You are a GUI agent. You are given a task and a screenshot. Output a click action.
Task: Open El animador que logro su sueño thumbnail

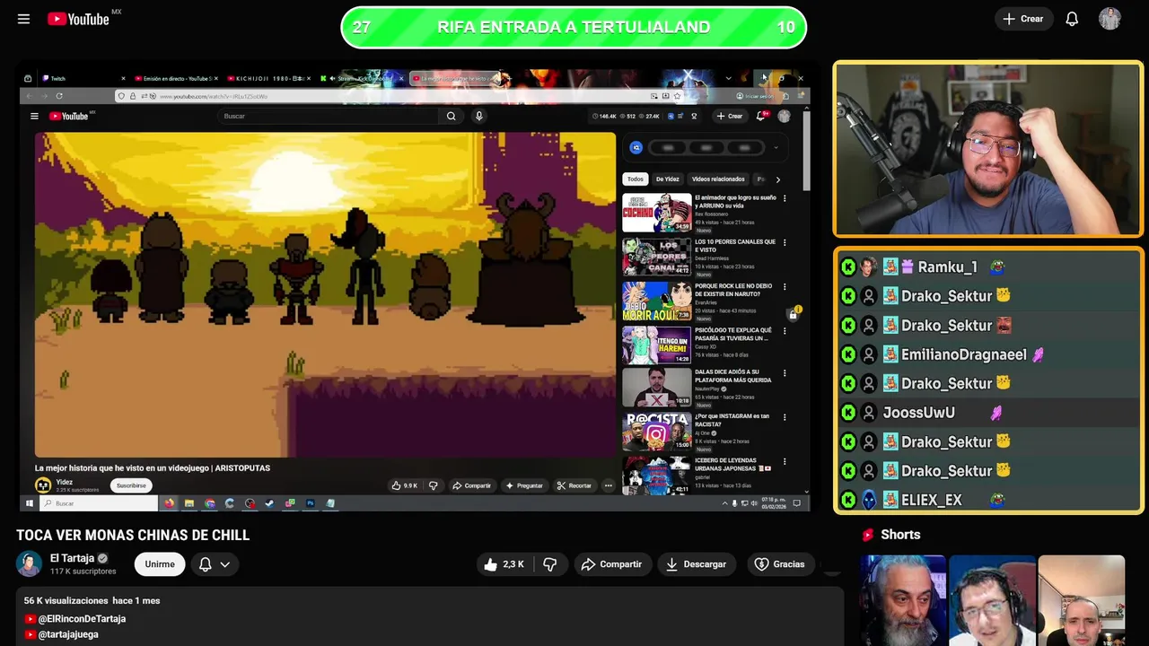tap(657, 213)
